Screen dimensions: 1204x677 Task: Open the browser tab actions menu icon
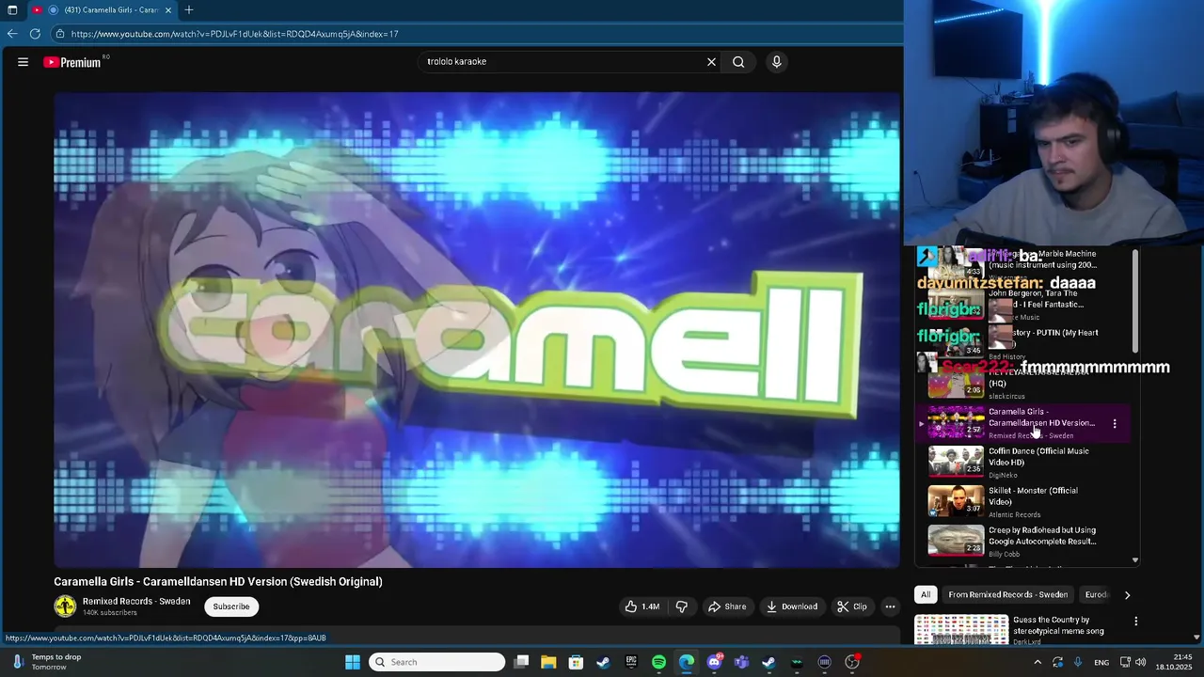click(12, 10)
